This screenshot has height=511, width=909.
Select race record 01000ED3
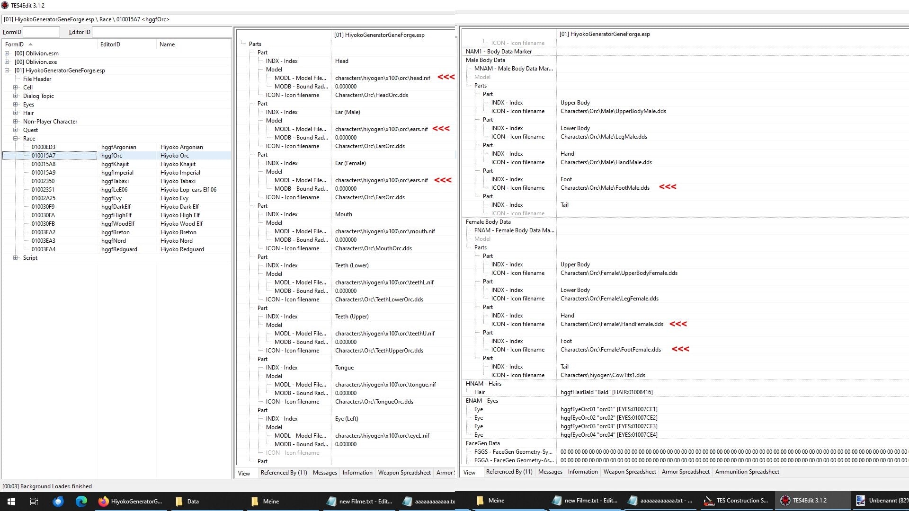(44, 147)
